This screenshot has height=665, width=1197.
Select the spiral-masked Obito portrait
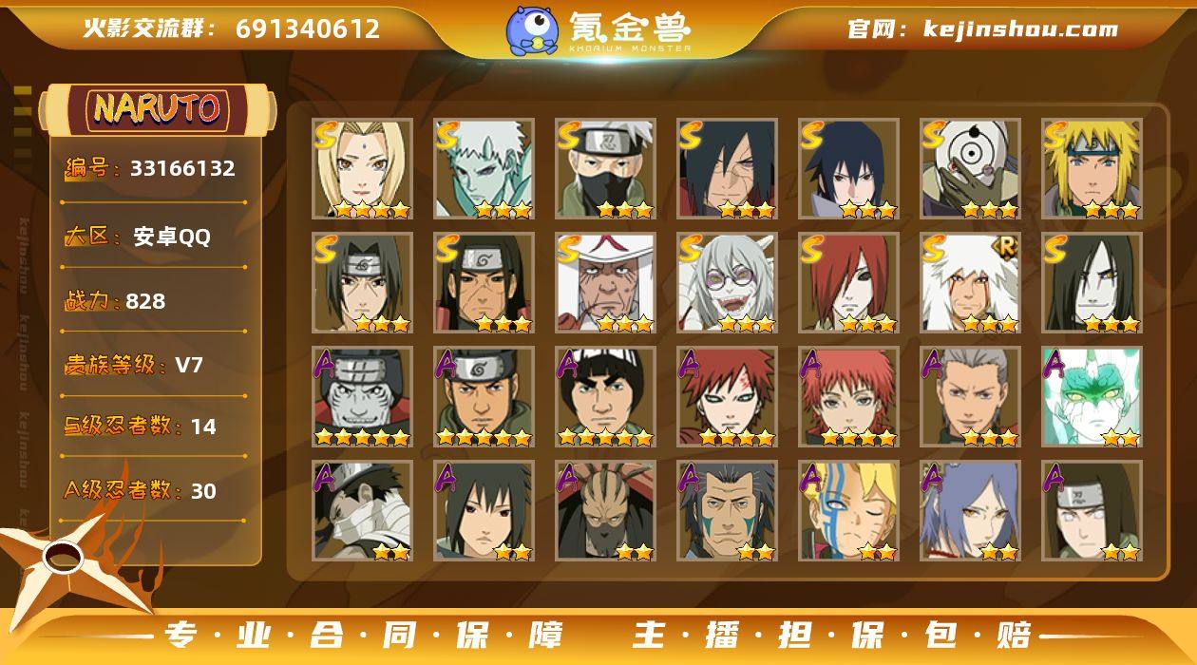pos(970,169)
